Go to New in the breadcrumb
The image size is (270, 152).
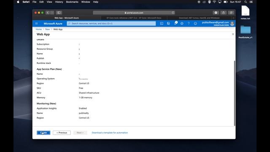(x=48, y=29)
